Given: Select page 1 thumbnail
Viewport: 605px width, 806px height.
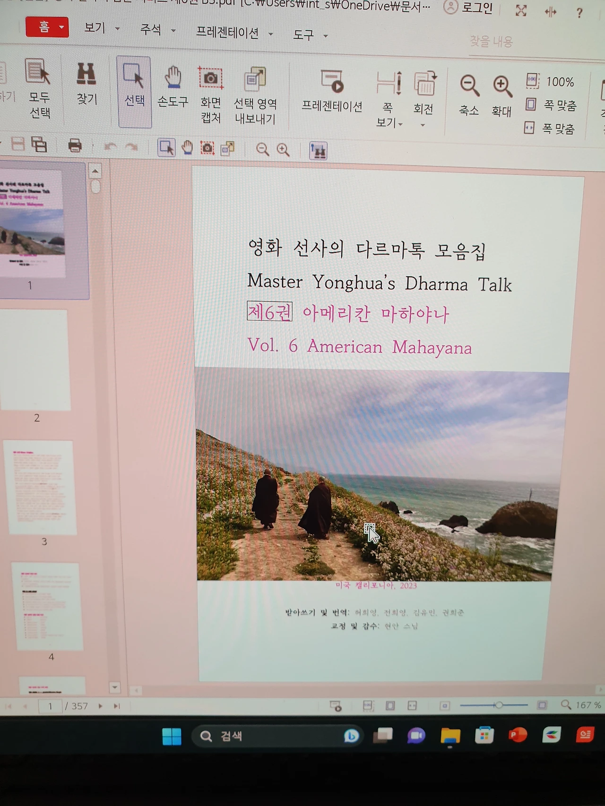Looking at the screenshot, I should pos(32,223).
